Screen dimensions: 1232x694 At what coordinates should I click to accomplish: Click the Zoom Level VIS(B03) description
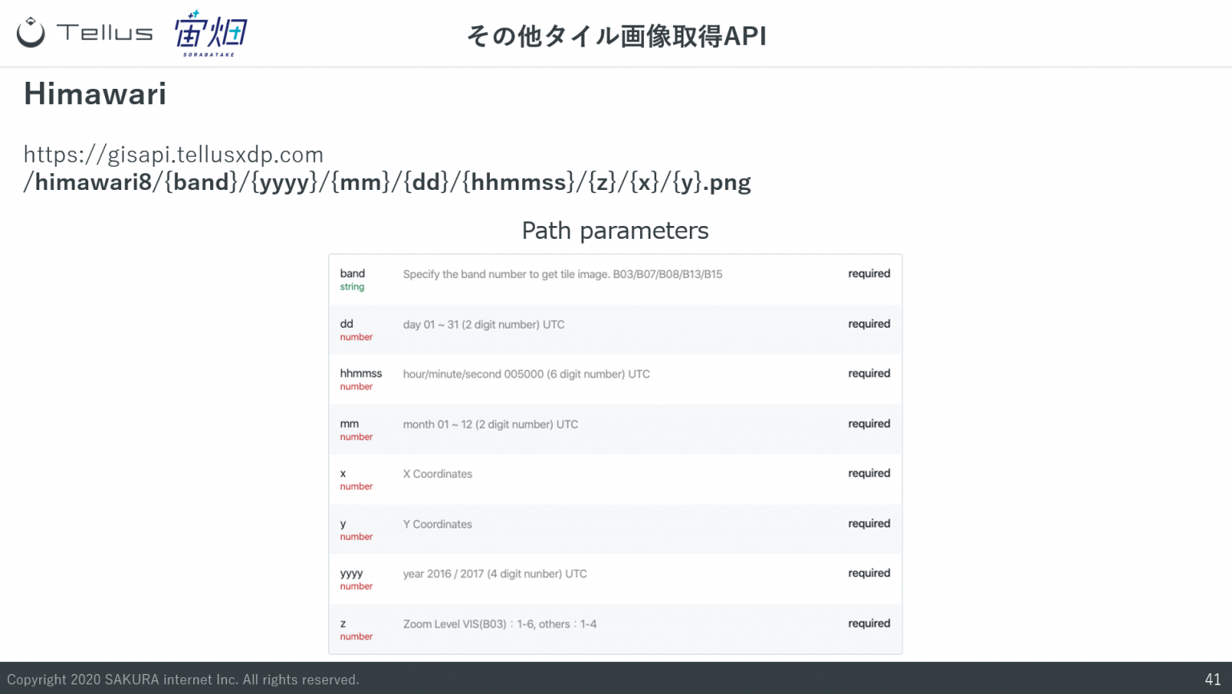pos(500,624)
